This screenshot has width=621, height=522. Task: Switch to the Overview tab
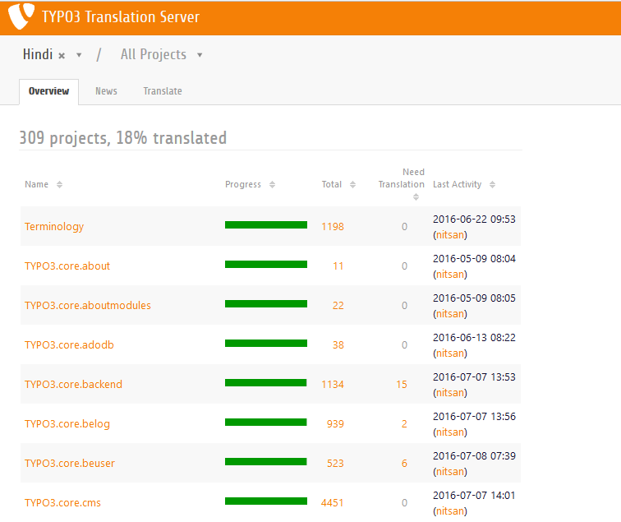[48, 91]
